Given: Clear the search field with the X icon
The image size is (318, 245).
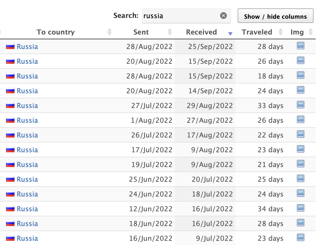Looking at the screenshot, I should point(223,16).
